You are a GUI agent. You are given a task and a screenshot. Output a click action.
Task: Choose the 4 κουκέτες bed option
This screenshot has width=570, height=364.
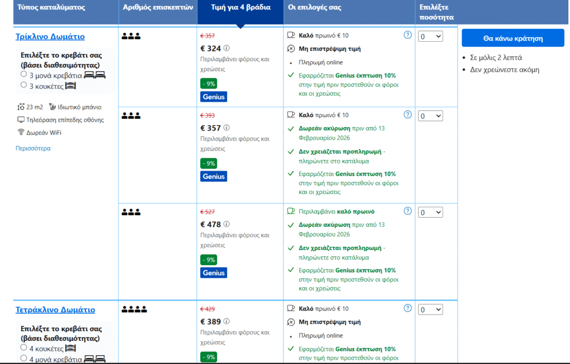[x=23, y=347]
